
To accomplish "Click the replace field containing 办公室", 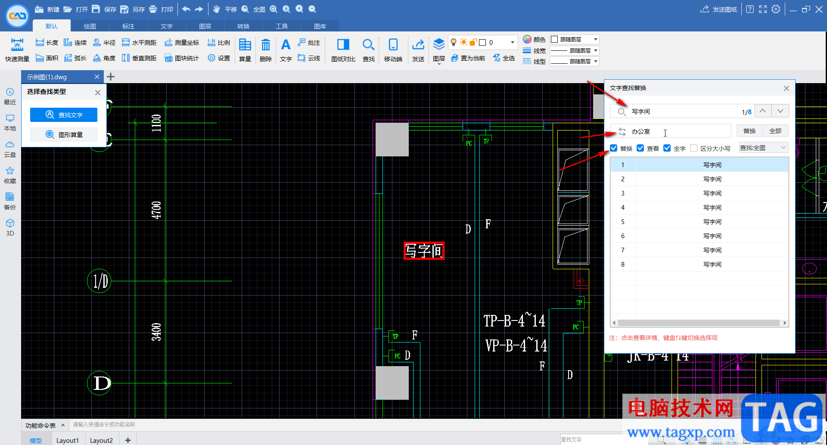I will (x=671, y=131).
